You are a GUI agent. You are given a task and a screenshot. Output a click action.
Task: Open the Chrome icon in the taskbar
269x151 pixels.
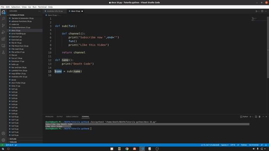127,149
